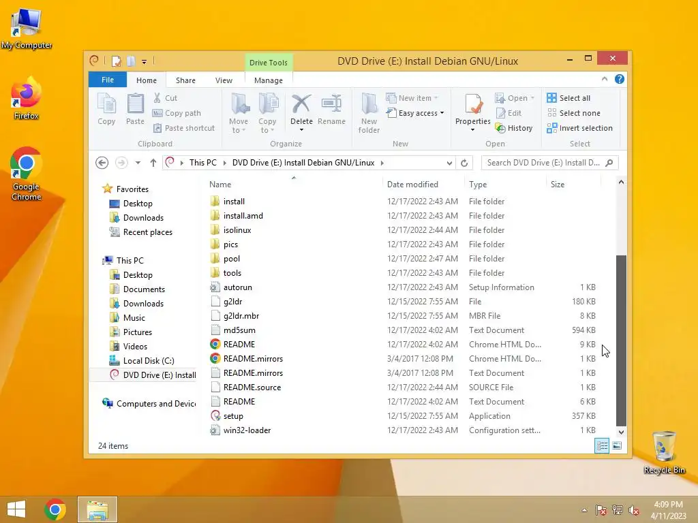Click the search magnifier icon
The image size is (698, 523).
tap(609, 163)
